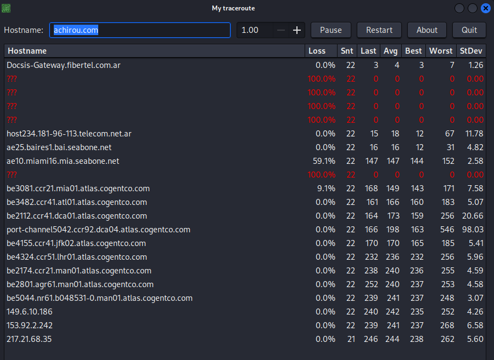Viewport: 494px width, 360px height.
Task: Sort by the StDev column header
Action: point(471,51)
